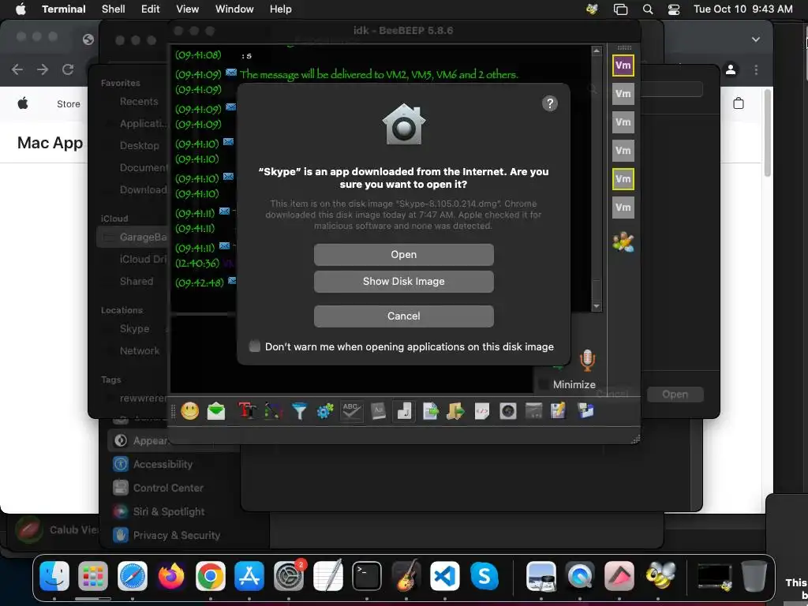
Task: Select iCloud Drive in Finder dialog sidebar
Action: pyautogui.click(x=143, y=259)
